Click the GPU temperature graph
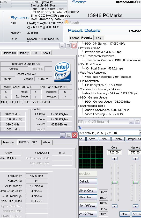Image resolution: width=141 pixels, height=218 pixels. tap(91, 157)
